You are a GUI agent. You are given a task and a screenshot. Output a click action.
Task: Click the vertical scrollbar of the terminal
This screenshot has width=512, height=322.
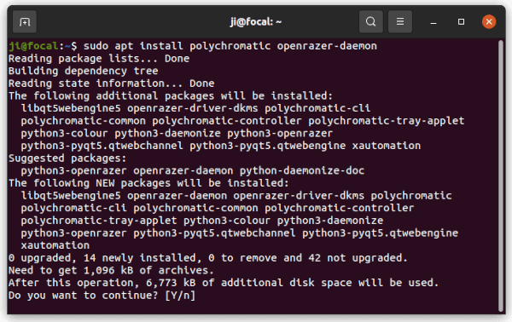501,176
